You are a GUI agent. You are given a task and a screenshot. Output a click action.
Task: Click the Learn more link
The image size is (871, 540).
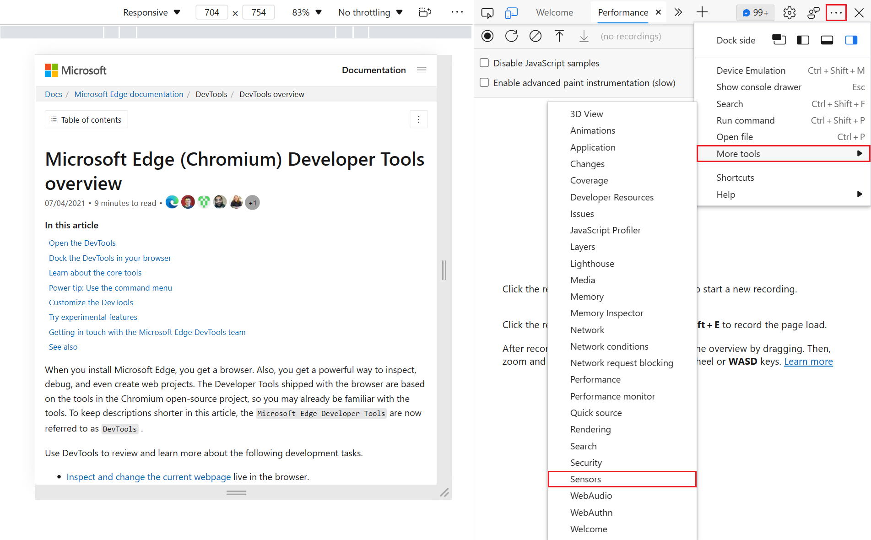tap(808, 362)
